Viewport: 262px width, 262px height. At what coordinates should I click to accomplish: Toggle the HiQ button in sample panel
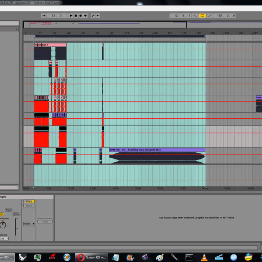click(x=1, y=214)
